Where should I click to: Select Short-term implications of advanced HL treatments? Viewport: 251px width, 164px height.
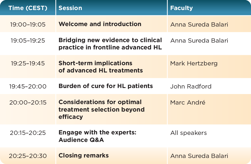coord(101,67)
